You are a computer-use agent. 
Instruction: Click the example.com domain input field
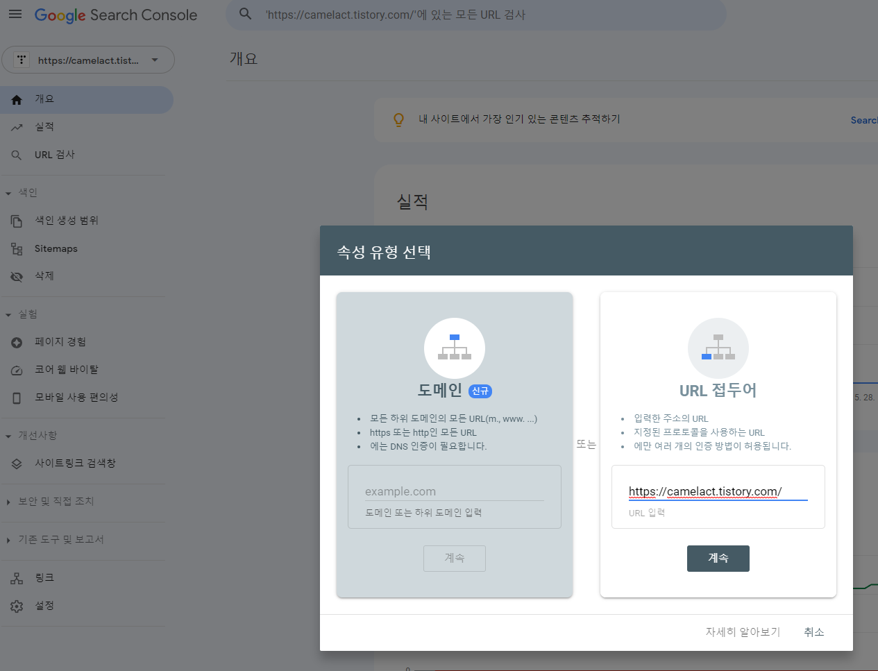(455, 492)
